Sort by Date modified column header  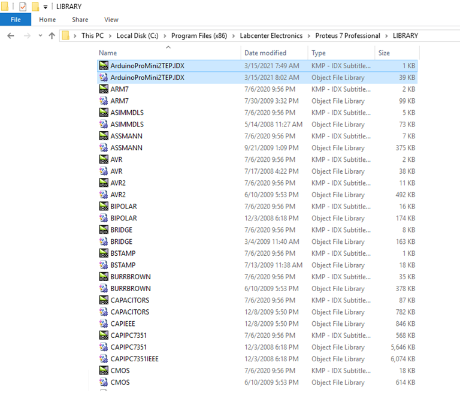(265, 53)
